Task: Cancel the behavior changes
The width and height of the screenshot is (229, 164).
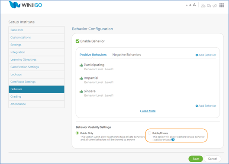Action: pyautogui.click(x=213, y=159)
